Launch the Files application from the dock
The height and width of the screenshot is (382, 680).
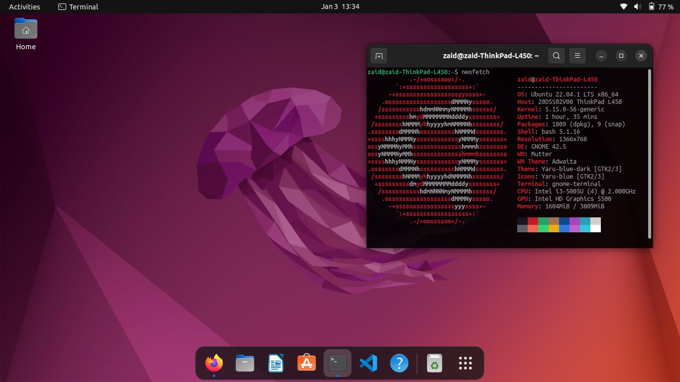[x=244, y=363]
